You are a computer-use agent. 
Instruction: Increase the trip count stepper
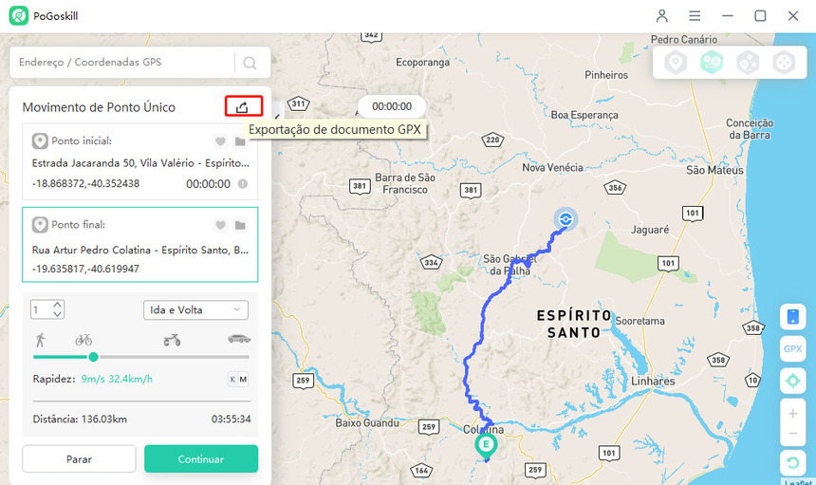point(59,305)
